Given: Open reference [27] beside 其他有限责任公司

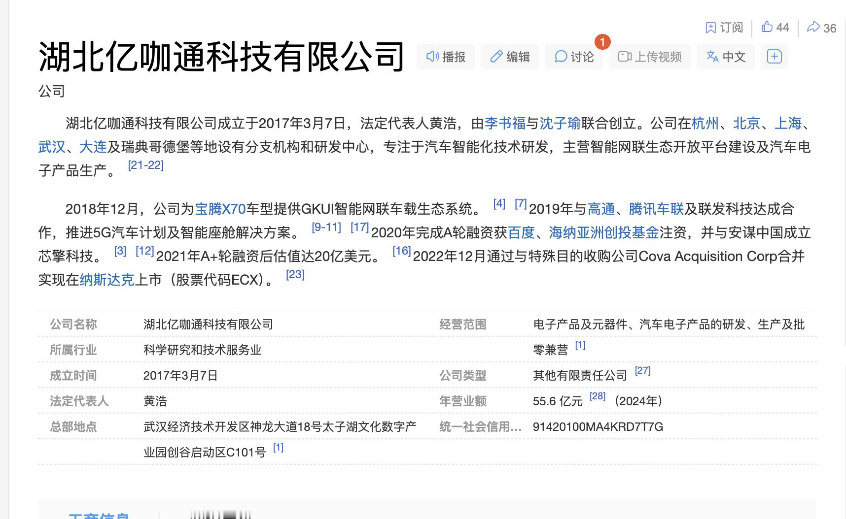Looking at the screenshot, I should (643, 371).
